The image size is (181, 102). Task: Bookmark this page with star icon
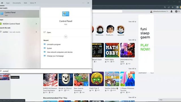point(173,7)
